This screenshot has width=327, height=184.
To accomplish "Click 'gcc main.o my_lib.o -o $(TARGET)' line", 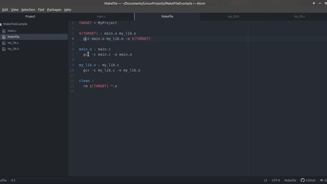I will (117, 39).
